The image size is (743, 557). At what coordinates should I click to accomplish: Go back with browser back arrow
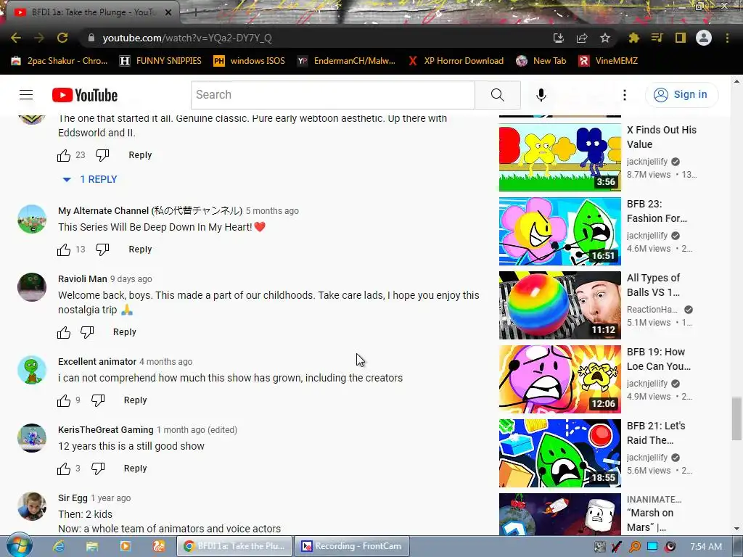click(16, 38)
